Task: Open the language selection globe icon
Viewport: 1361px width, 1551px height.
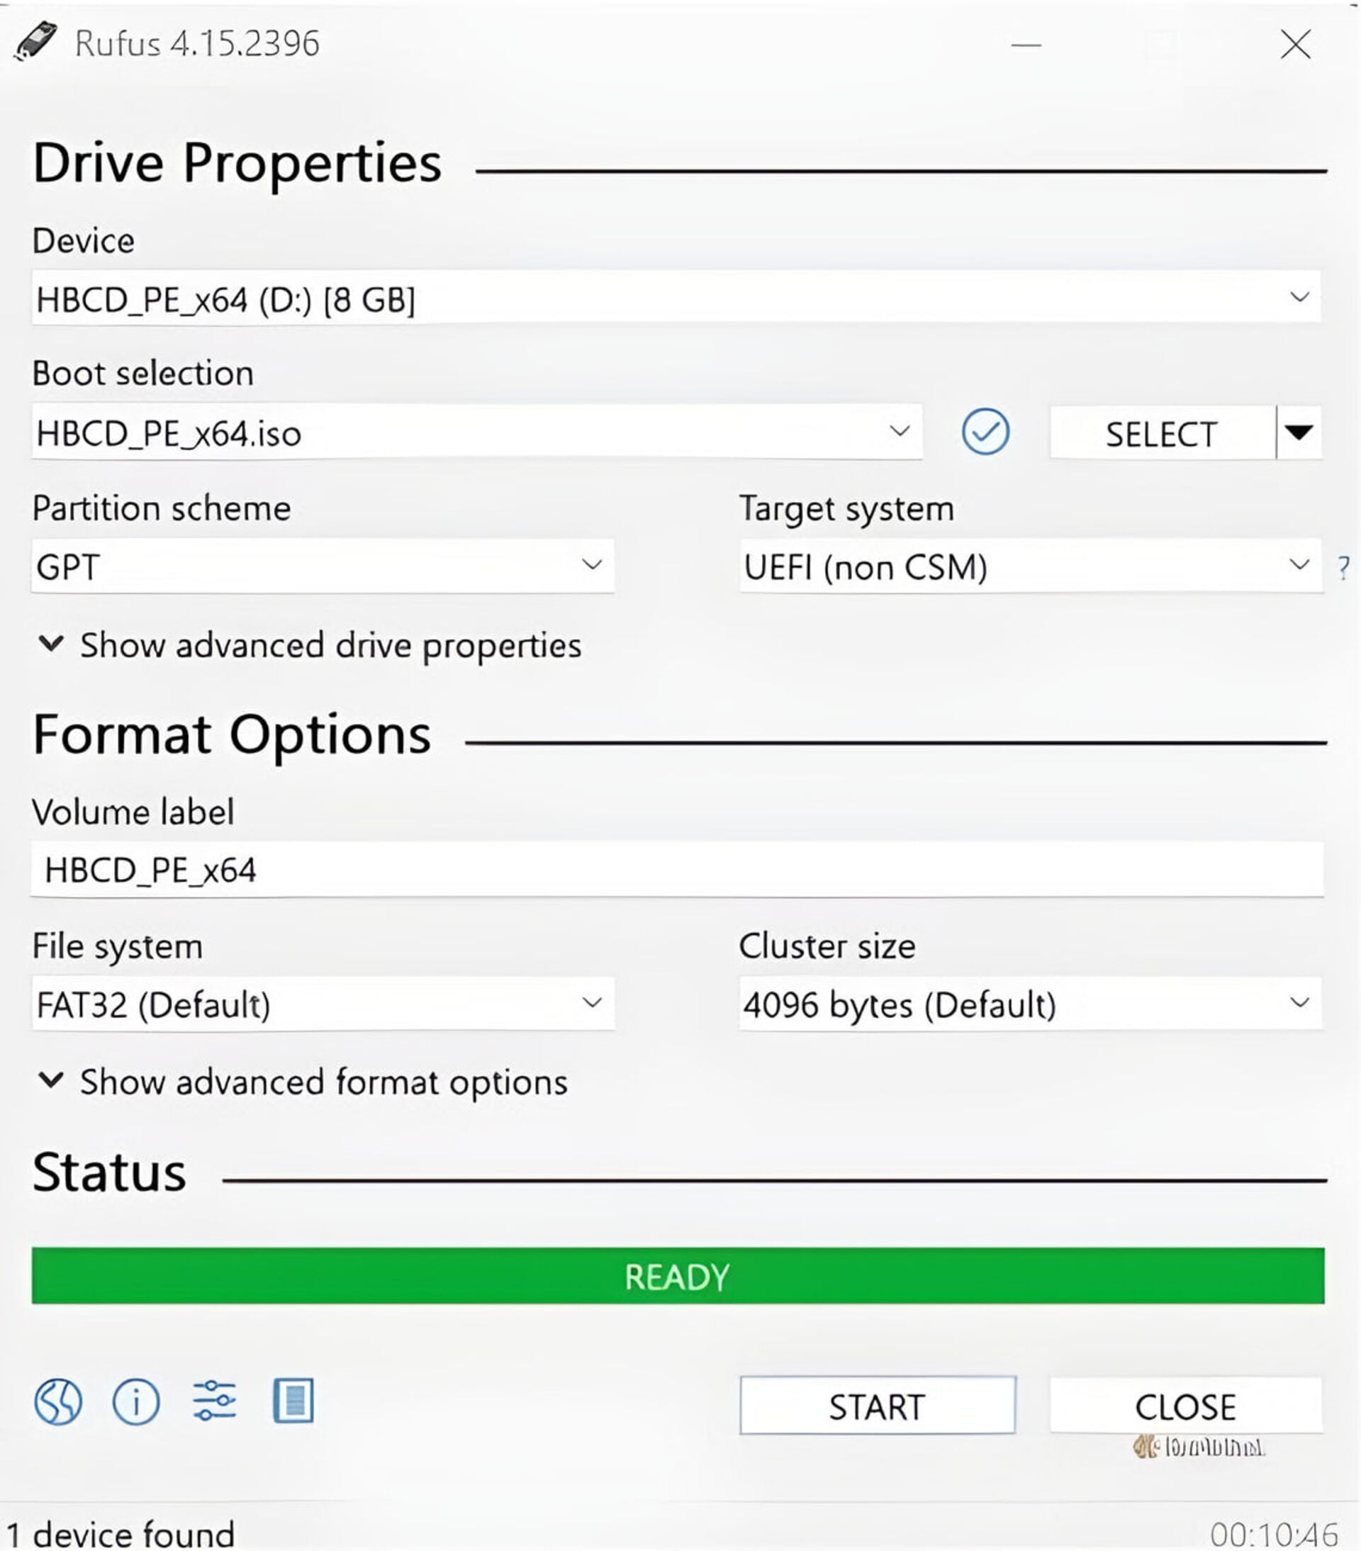Action: pos(57,1401)
